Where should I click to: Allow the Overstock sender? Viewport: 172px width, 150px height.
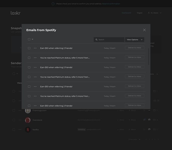[120, 120]
